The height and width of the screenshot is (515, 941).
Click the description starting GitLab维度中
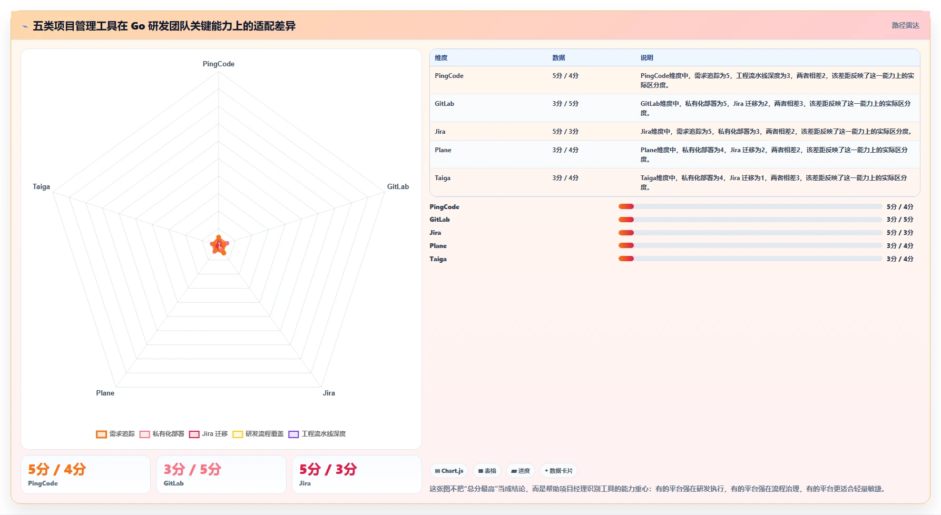coord(776,108)
